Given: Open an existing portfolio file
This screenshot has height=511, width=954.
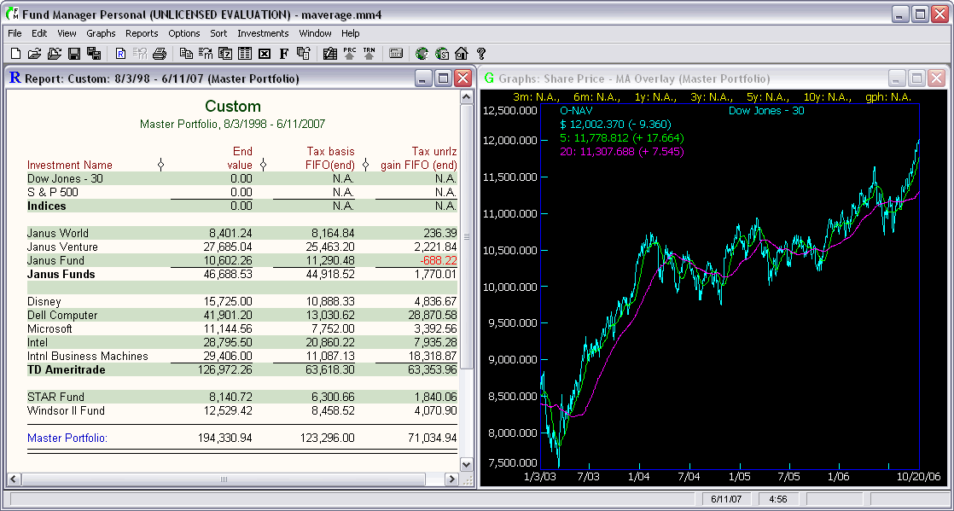Looking at the screenshot, I should tap(34, 53).
